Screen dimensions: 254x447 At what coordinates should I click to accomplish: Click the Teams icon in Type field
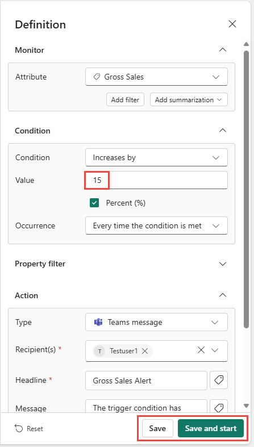[x=98, y=322]
